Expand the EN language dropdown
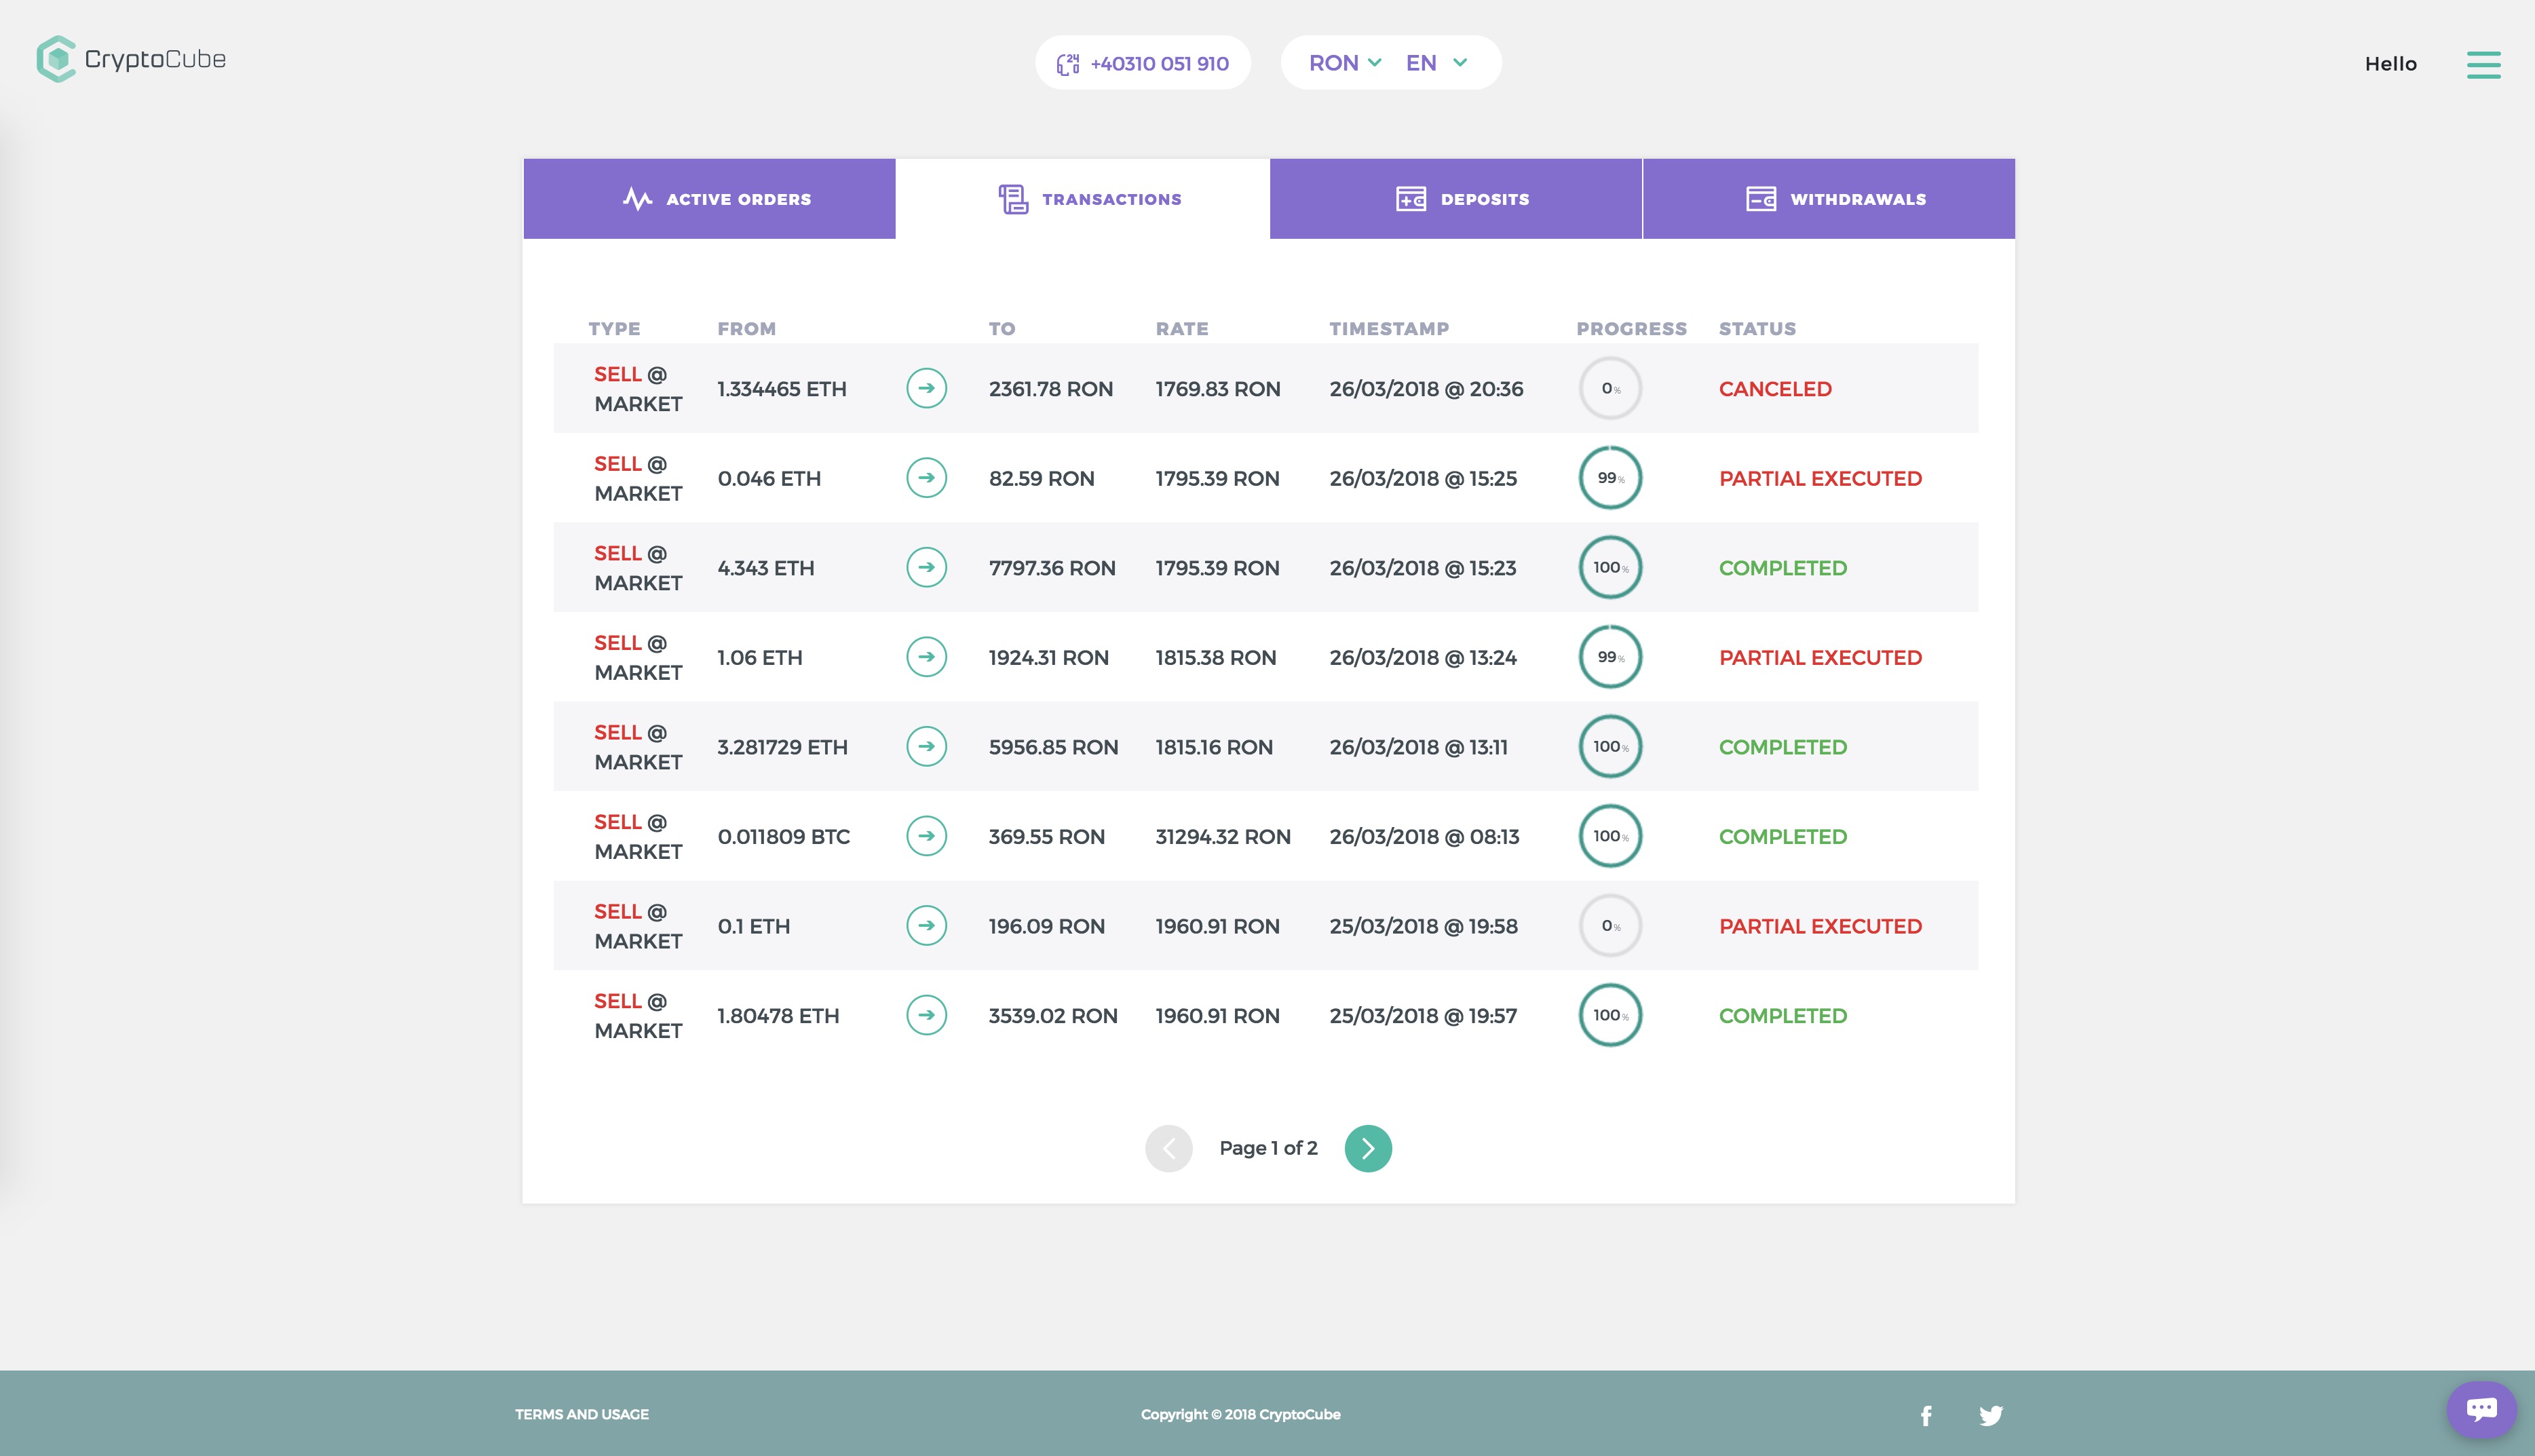The width and height of the screenshot is (2535, 1456). [x=1437, y=62]
